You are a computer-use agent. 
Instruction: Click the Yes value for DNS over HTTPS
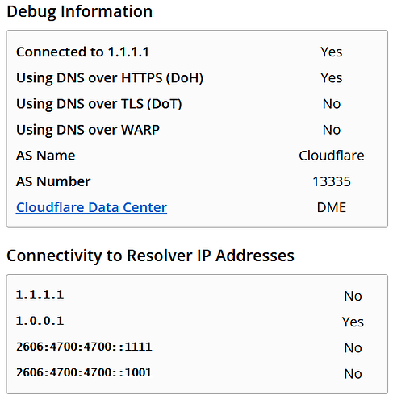(332, 78)
